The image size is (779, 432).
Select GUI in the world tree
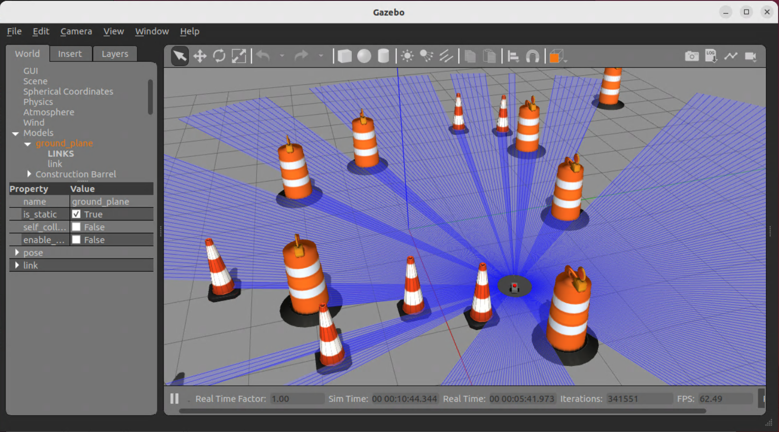tap(30, 71)
